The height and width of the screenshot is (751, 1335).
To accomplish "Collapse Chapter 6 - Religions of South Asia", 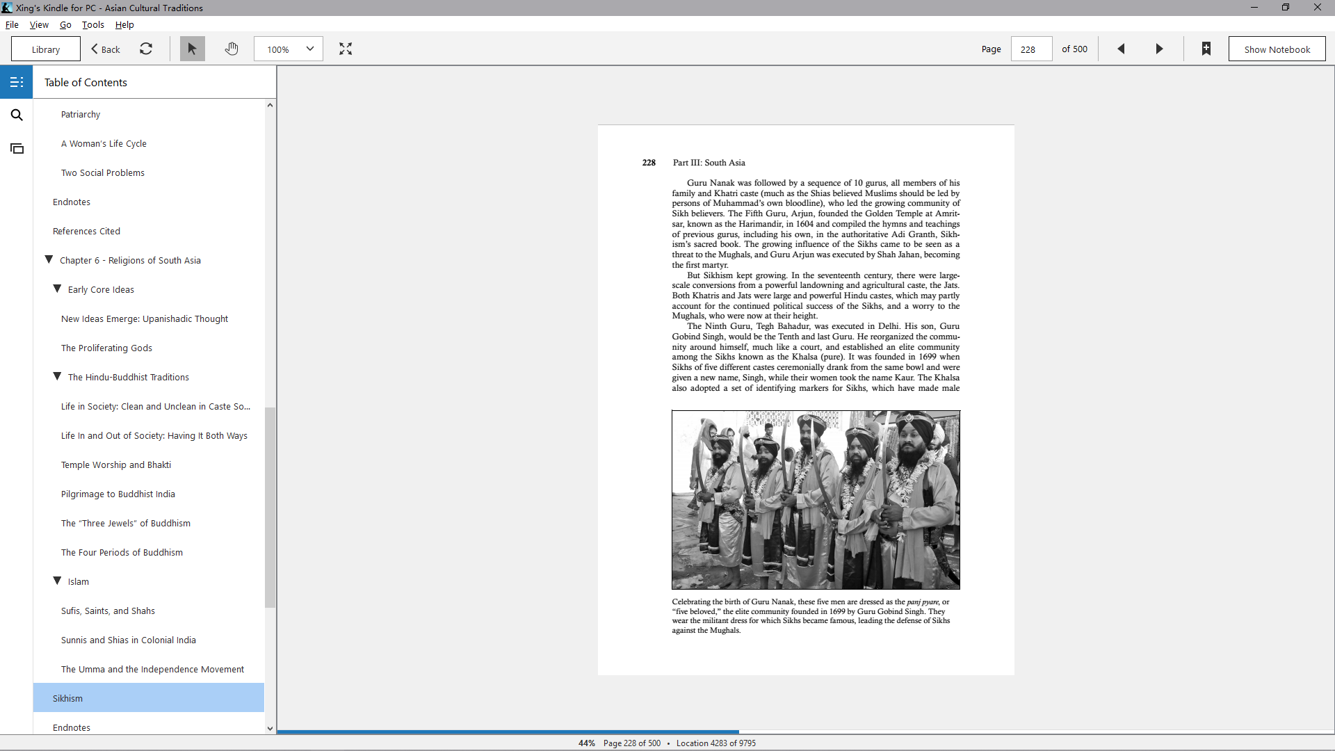I will [49, 259].
